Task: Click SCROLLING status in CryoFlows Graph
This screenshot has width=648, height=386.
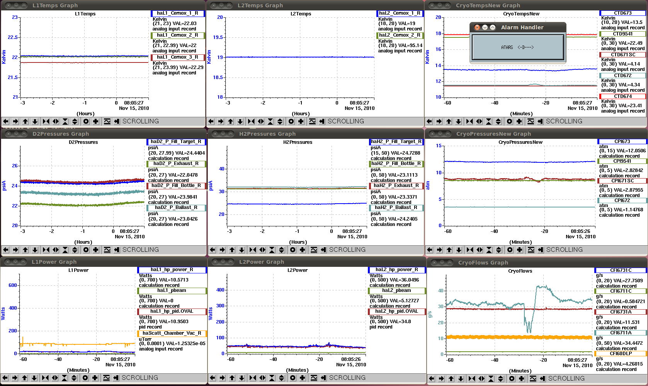Action: click(566, 379)
